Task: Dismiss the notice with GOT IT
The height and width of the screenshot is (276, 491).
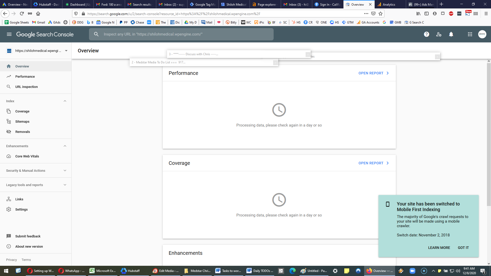Action: 463,248
